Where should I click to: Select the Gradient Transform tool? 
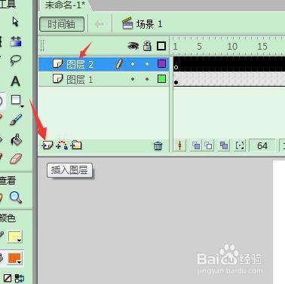tap(16, 41)
